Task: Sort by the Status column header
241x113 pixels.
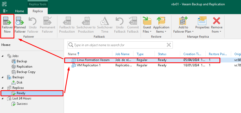Action: tap(162, 54)
